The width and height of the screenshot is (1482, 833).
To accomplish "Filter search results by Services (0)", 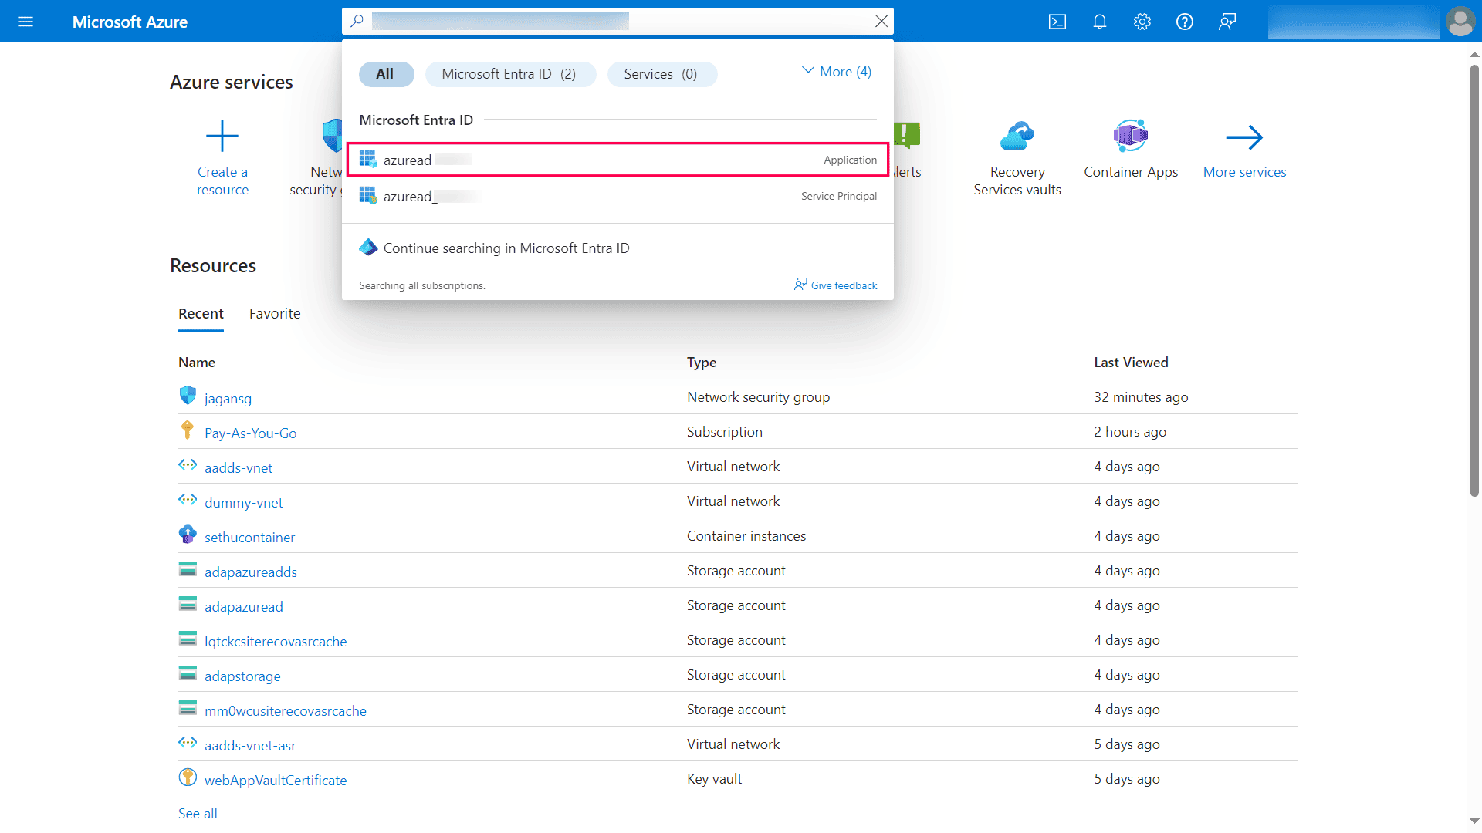I will (x=662, y=74).
